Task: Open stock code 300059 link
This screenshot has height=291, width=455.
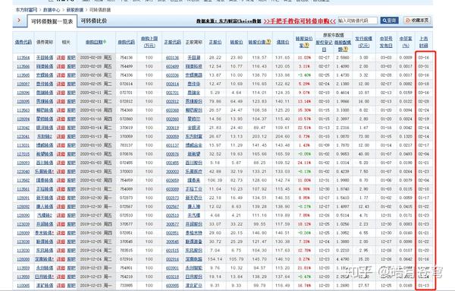Action: point(172,137)
